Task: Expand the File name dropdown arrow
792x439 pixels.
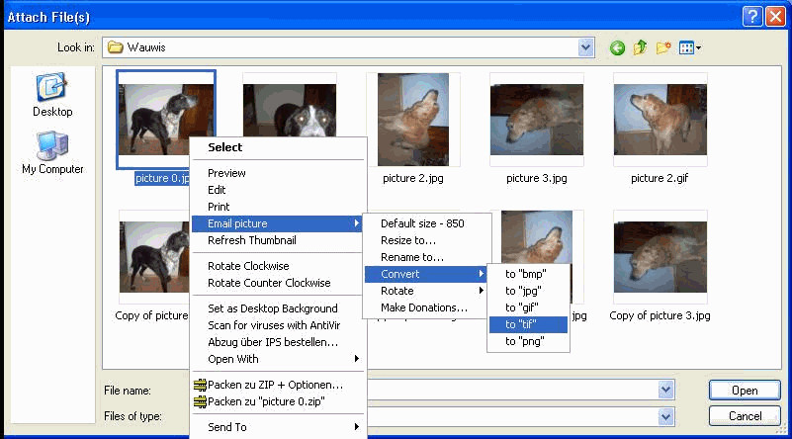Action: point(665,390)
